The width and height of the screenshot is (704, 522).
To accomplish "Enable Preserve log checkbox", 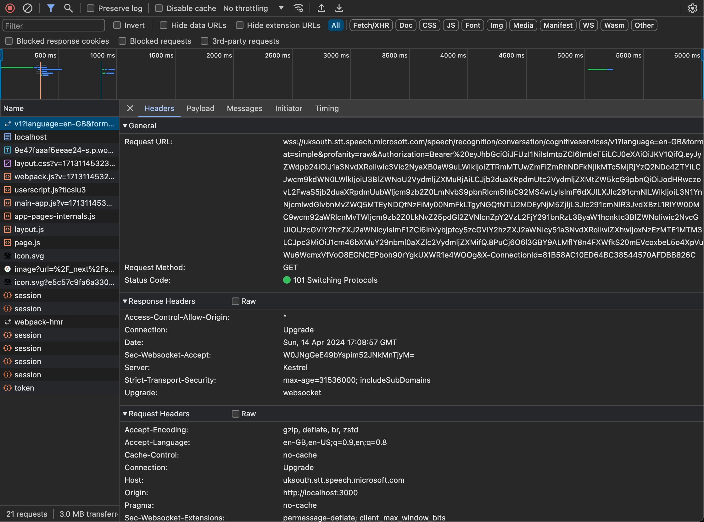I will pyautogui.click(x=91, y=8).
